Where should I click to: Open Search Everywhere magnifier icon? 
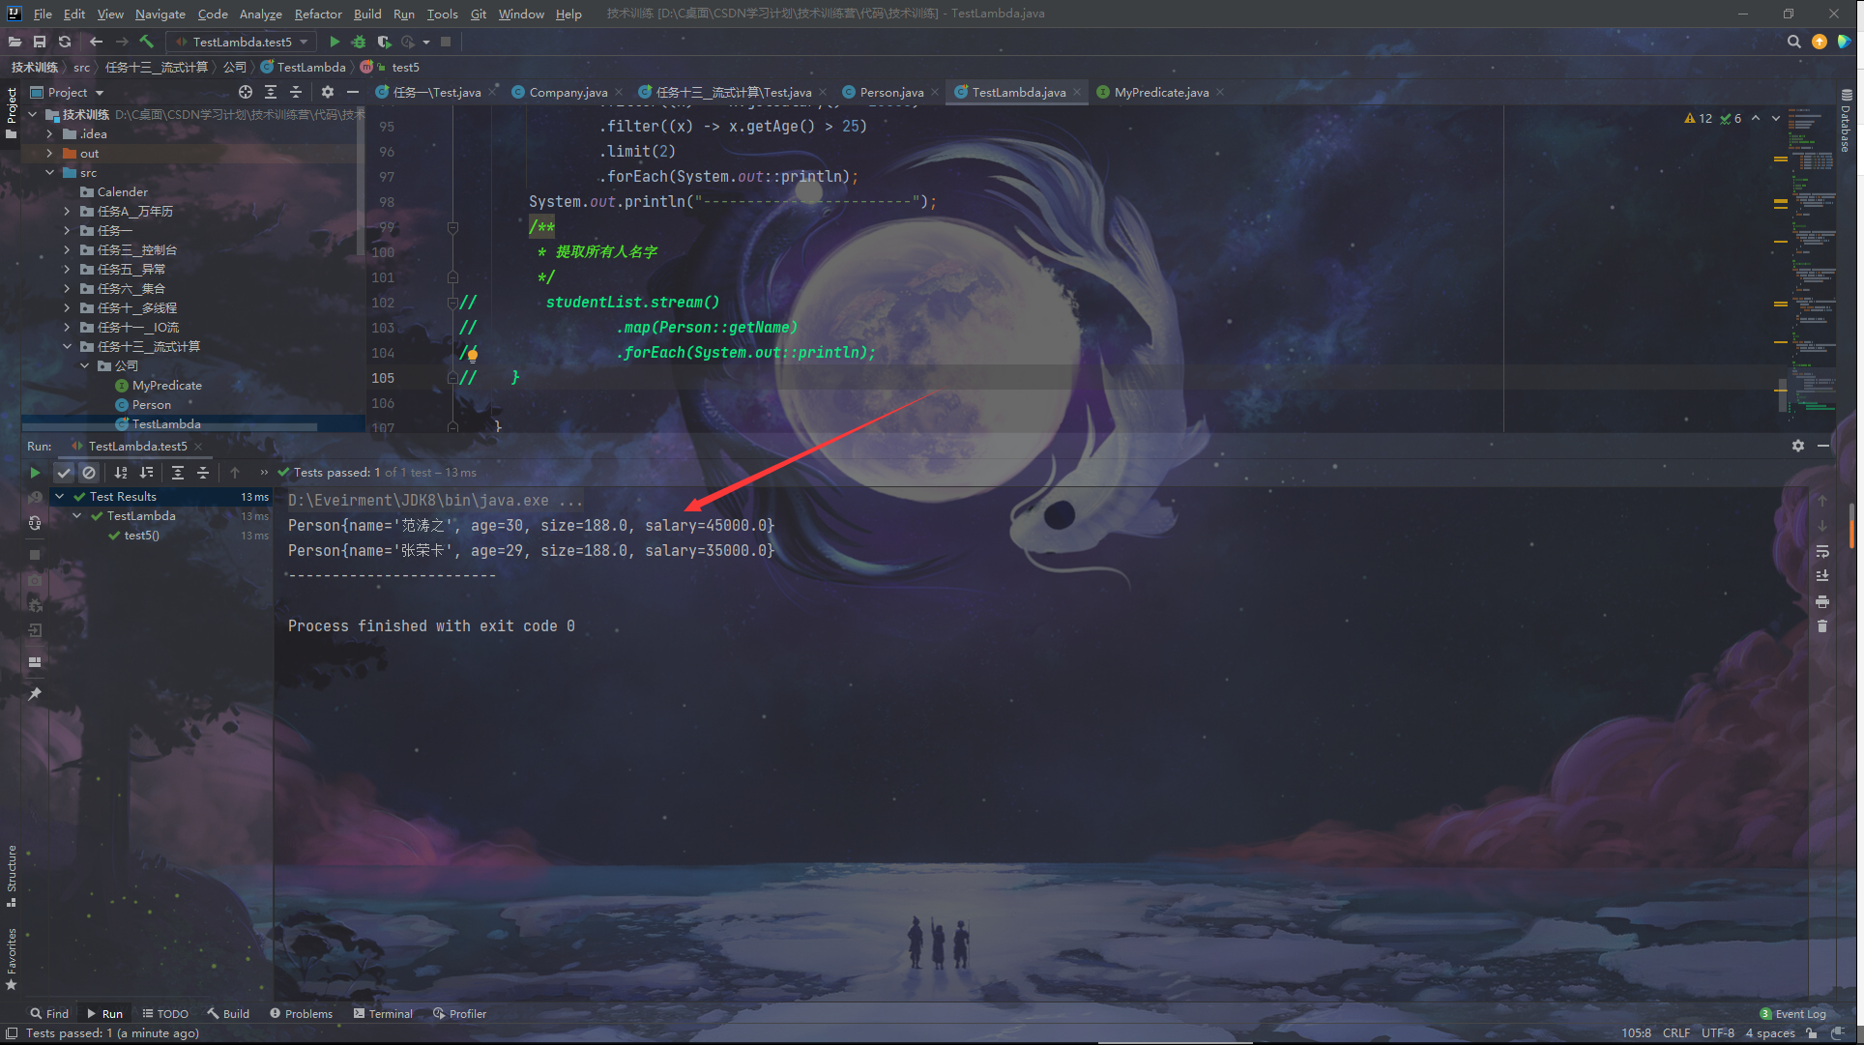(1794, 42)
